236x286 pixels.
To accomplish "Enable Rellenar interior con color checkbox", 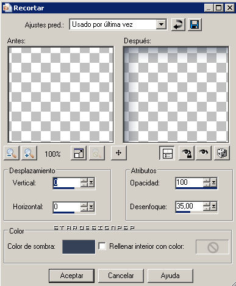I will click(x=102, y=246).
